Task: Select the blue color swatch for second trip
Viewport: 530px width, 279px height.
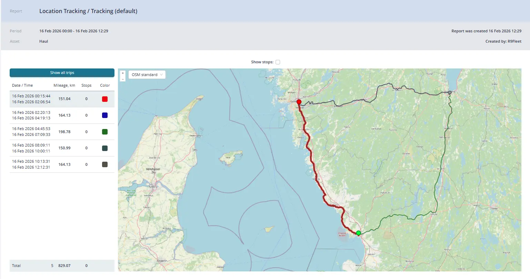Action: point(105,115)
